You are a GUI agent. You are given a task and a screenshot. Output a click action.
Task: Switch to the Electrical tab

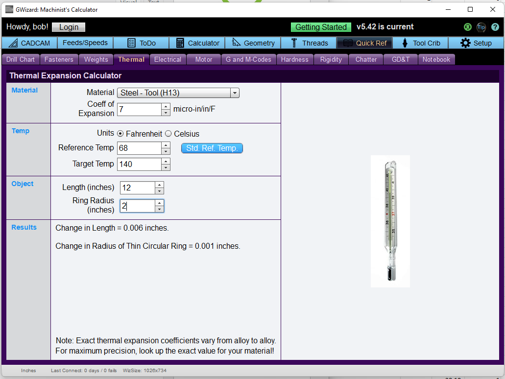(x=168, y=59)
